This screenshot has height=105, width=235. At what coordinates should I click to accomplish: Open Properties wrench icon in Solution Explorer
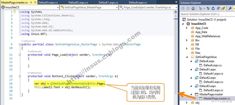(230, 8)
